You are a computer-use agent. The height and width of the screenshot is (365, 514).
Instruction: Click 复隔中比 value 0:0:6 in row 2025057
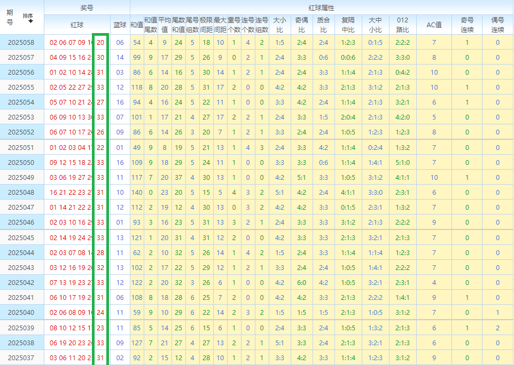pyautogui.click(x=348, y=57)
